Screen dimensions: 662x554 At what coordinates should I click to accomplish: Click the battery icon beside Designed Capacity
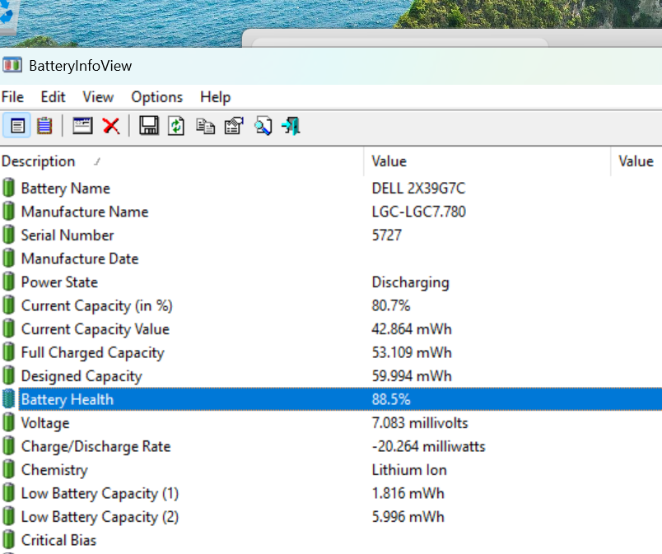[8, 375]
